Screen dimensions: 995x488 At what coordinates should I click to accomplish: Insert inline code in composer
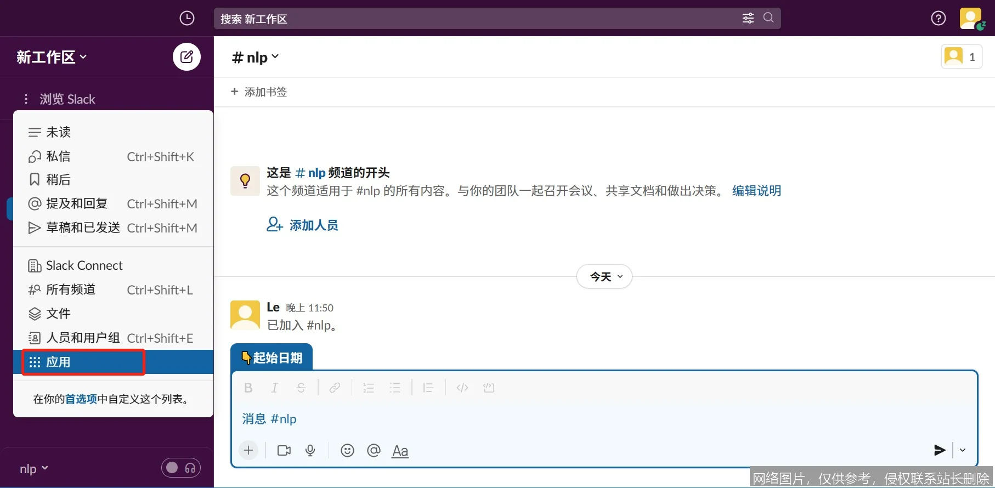tap(462, 388)
